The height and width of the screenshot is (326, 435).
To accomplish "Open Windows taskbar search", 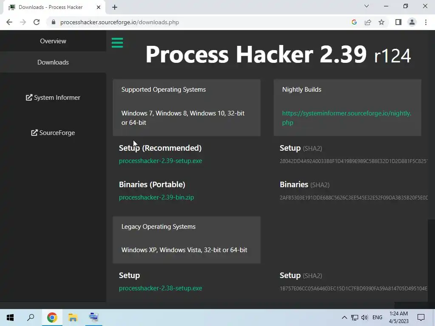I will click(31, 318).
